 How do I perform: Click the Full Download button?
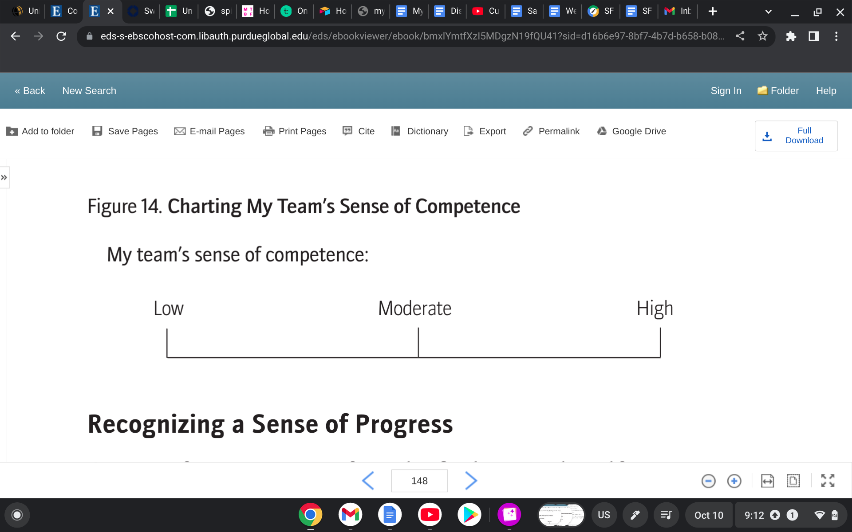point(796,136)
